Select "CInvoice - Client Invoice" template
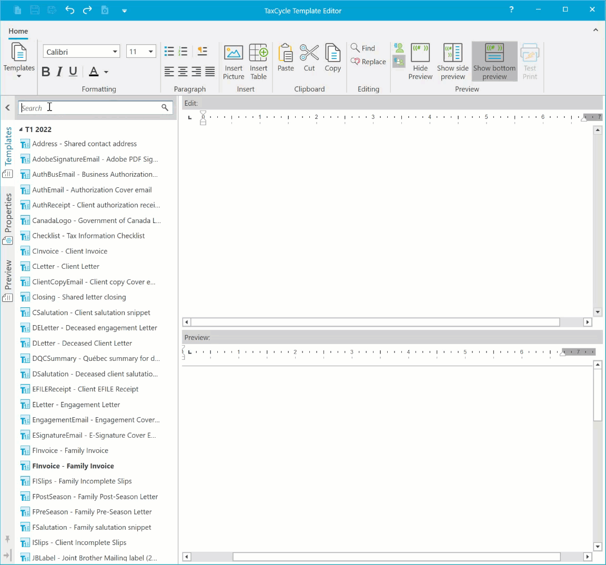Image resolution: width=606 pixels, height=565 pixels. (x=70, y=251)
